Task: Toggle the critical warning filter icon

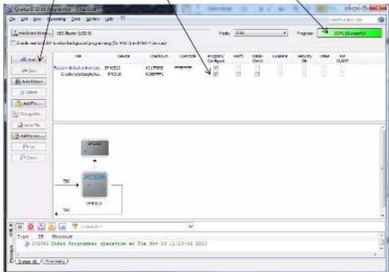Action: [41, 226]
